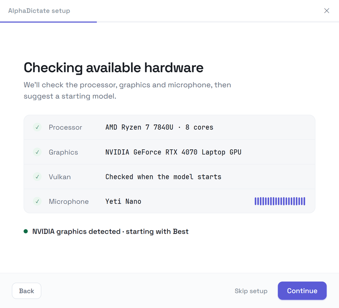Select the text "NVIDIA GeForce RTX 4070 Laptop GPU"

pos(173,152)
